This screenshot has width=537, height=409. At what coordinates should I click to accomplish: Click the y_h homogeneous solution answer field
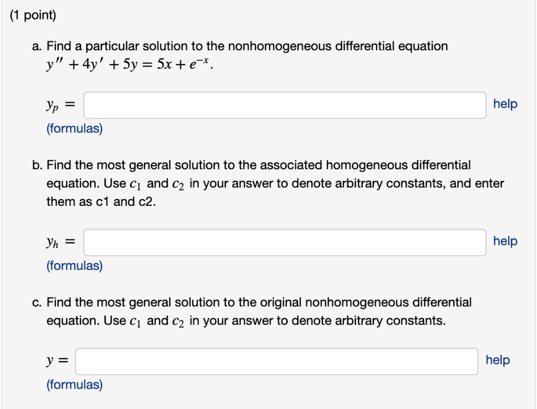tap(285, 242)
